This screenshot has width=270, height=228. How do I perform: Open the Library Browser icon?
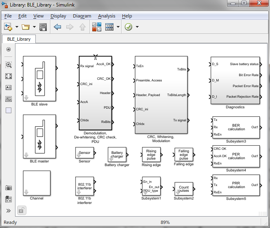(x=96, y=27)
